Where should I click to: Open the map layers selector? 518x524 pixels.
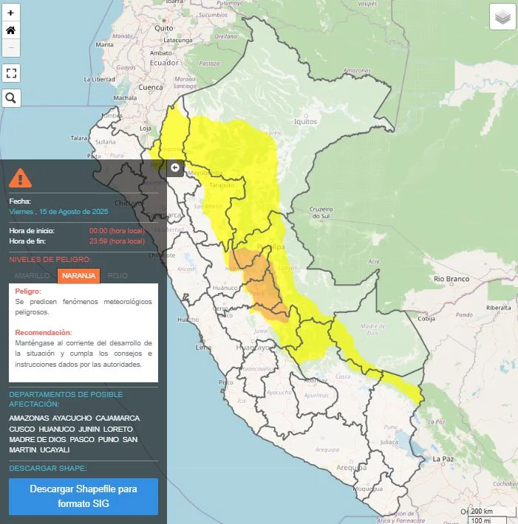pos(502,17)
